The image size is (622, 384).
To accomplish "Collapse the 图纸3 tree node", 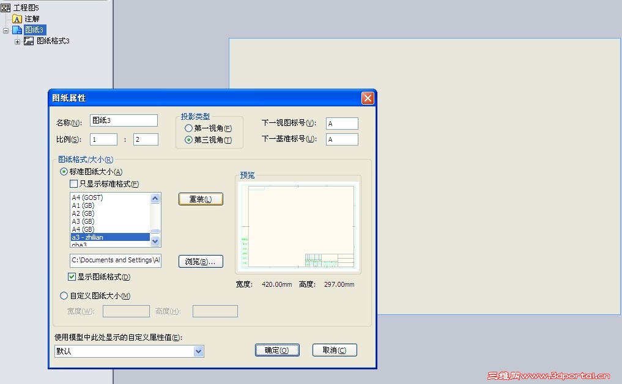I will [6, 30].
